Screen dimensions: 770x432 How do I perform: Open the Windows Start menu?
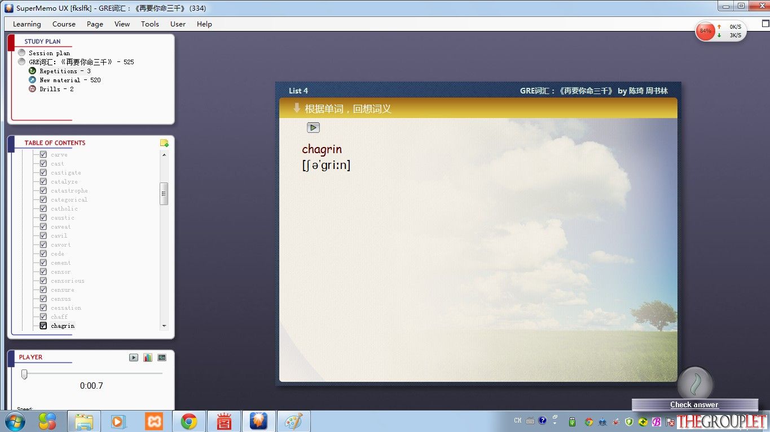coord(15,421)
